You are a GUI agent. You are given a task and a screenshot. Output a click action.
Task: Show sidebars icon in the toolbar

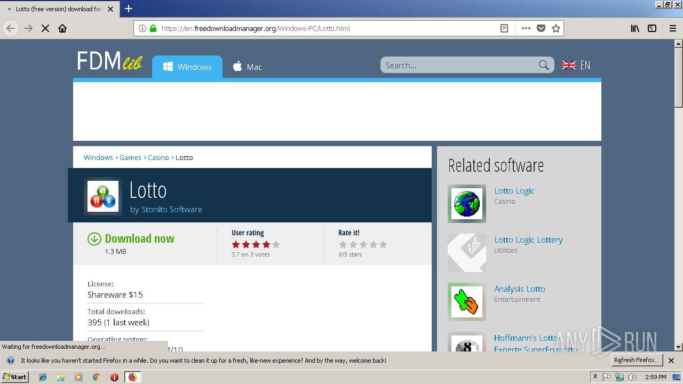[x=652, y=28]
